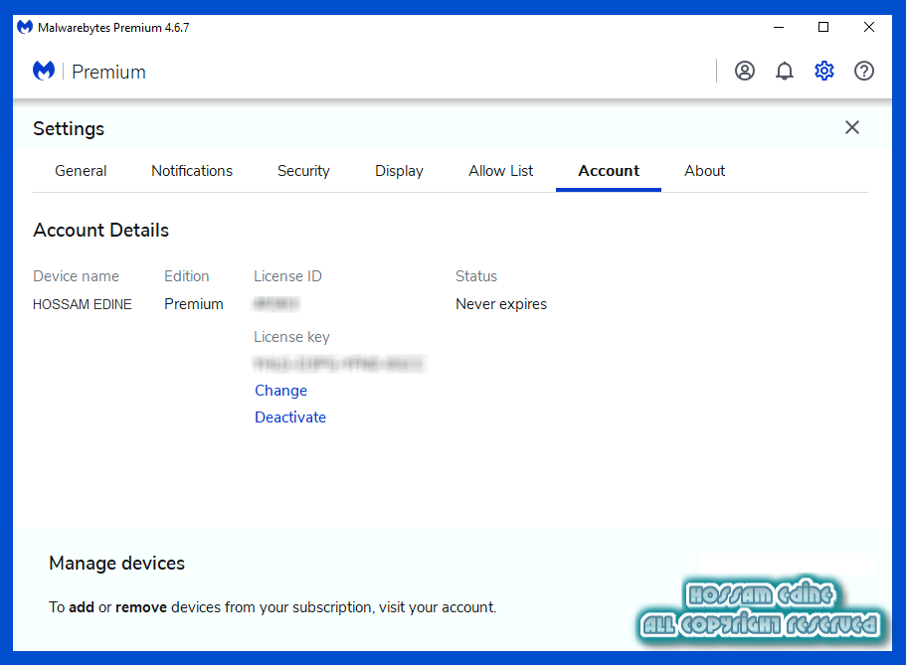Select the Account tab

click(609, 171)
